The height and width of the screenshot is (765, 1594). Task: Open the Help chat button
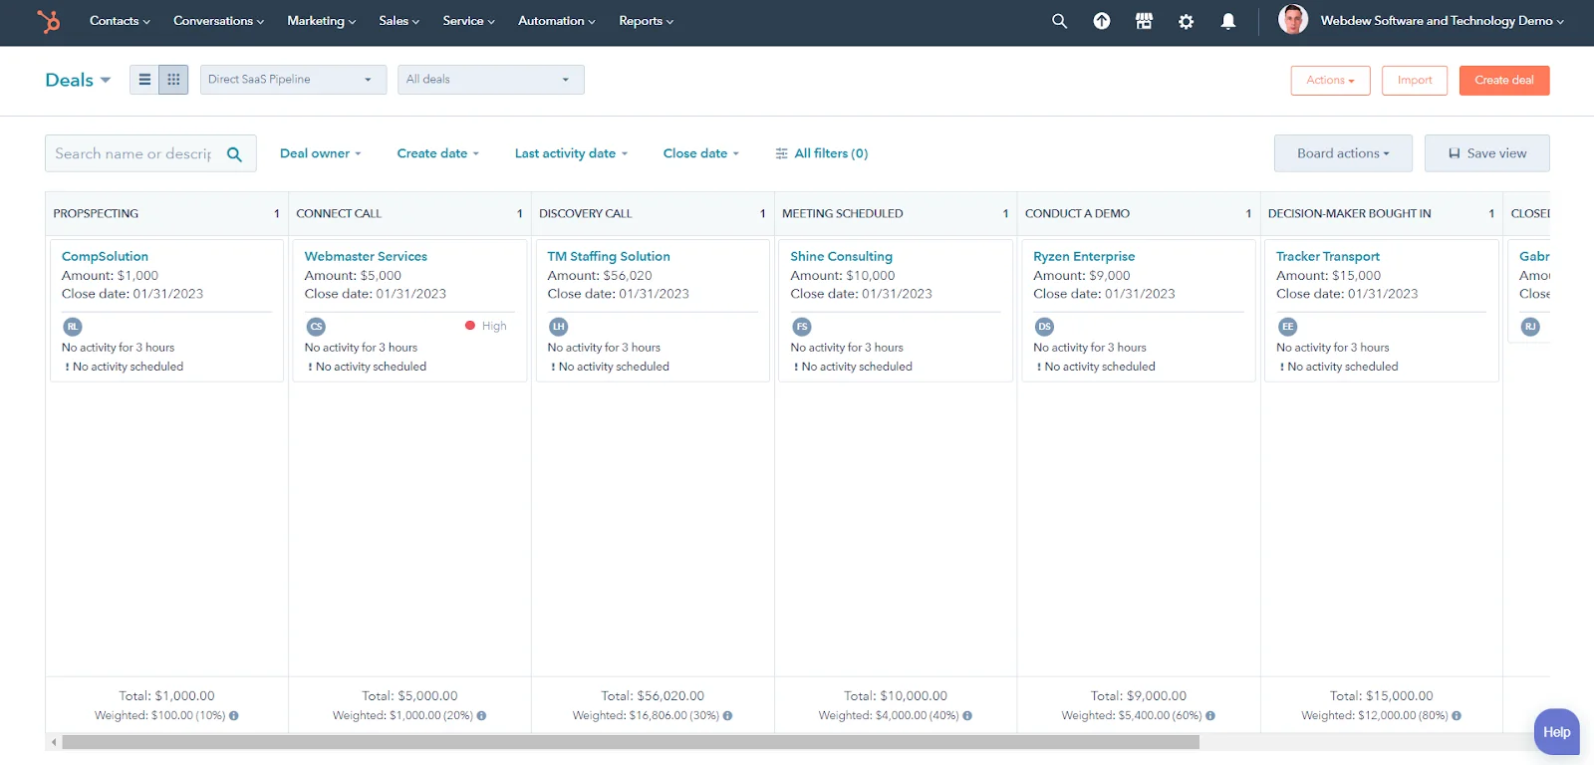(x=1556, y=732)
